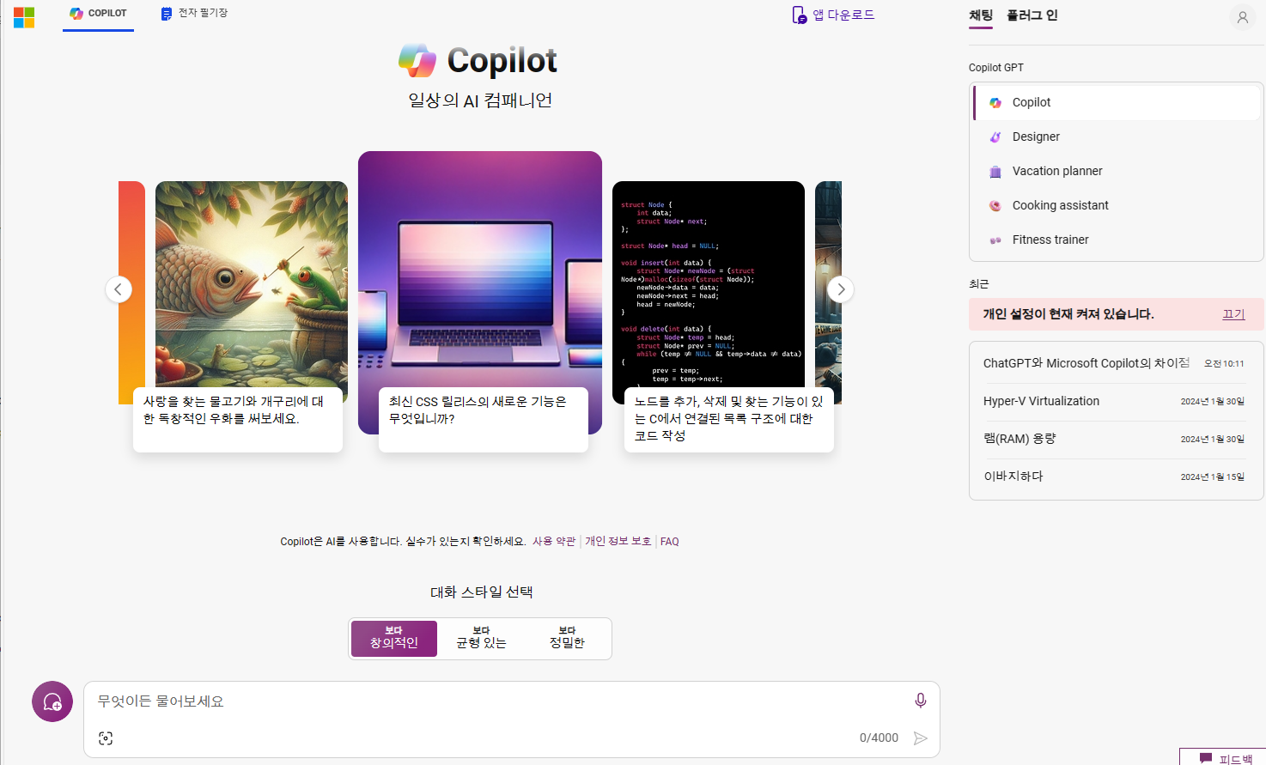
Task: Start a new topic with chat icon
Action: (x=52, y=701)
